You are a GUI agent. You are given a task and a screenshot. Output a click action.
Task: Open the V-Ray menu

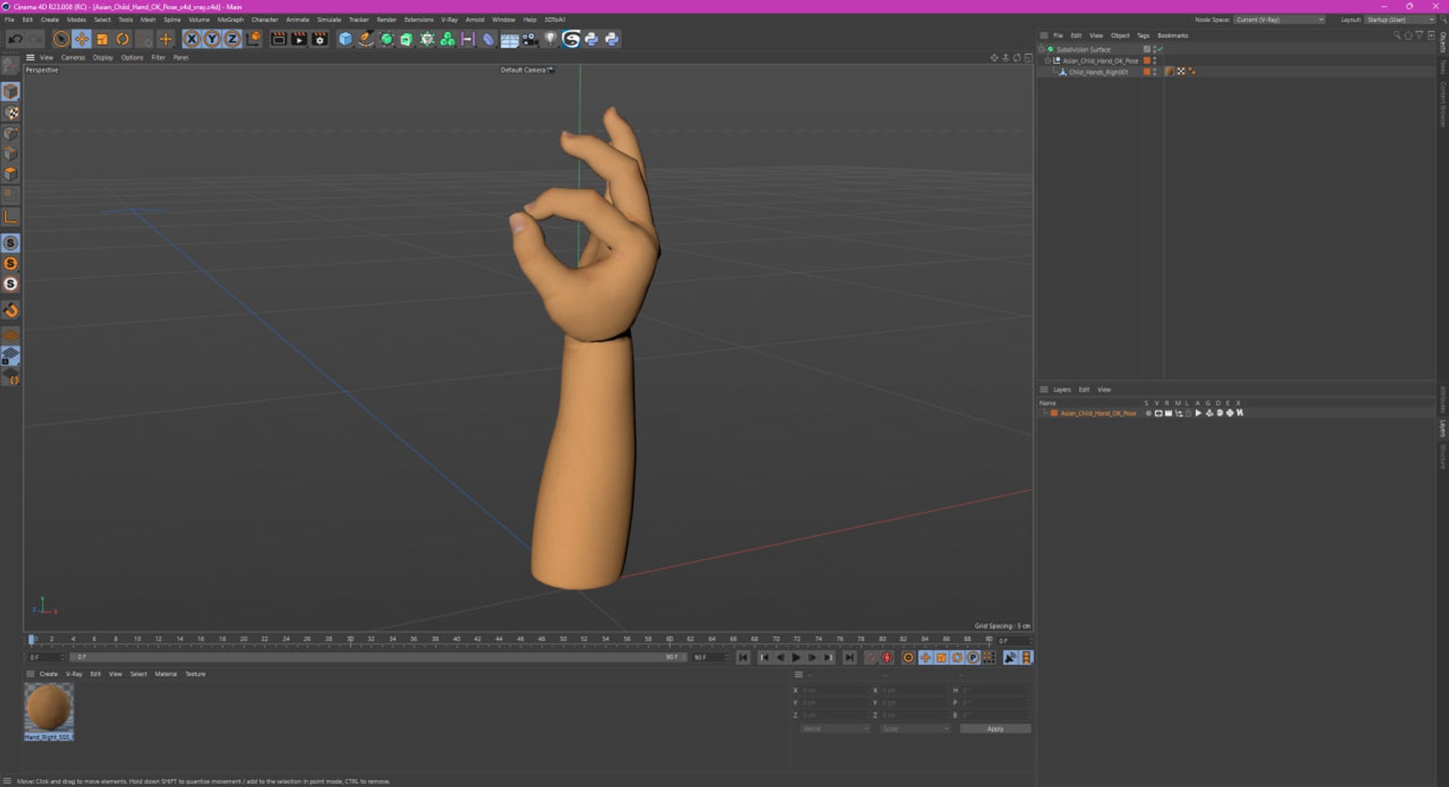pos(449,20)
